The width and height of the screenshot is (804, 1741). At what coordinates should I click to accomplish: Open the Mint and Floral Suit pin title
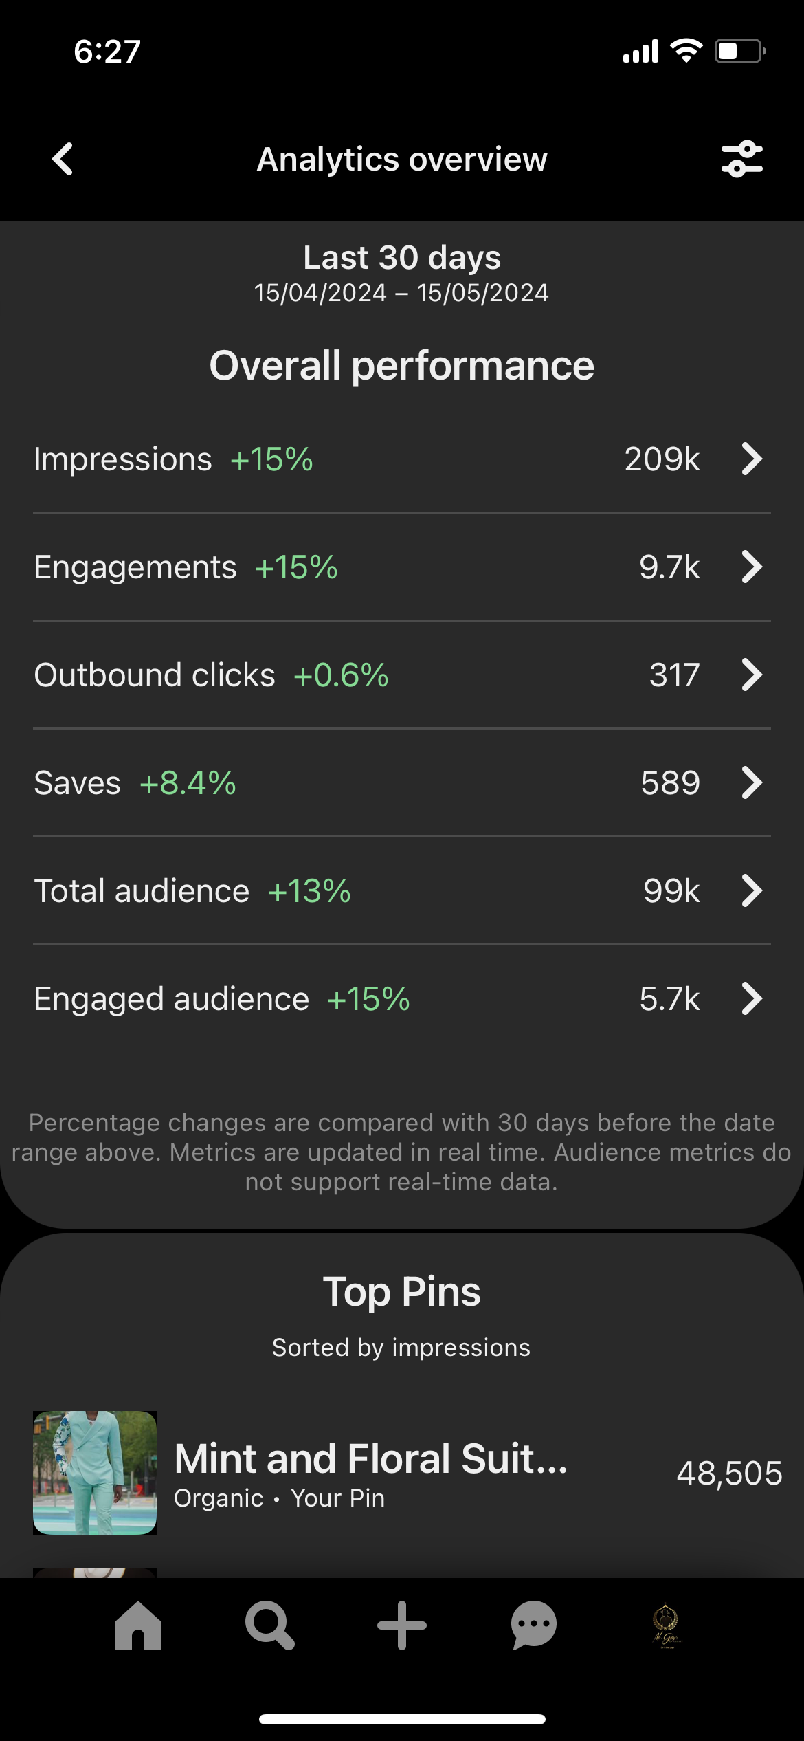pyautogui.click(x=371, y=1458)
